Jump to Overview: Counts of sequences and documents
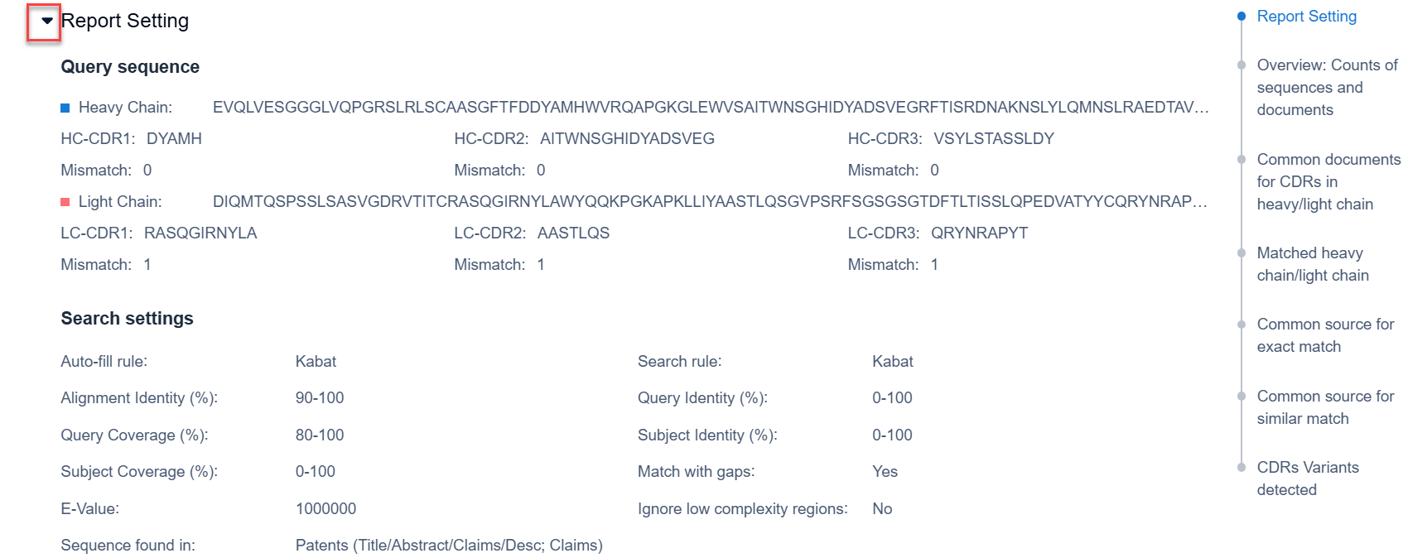The image size is (1408, 558). coord(1326,87)
